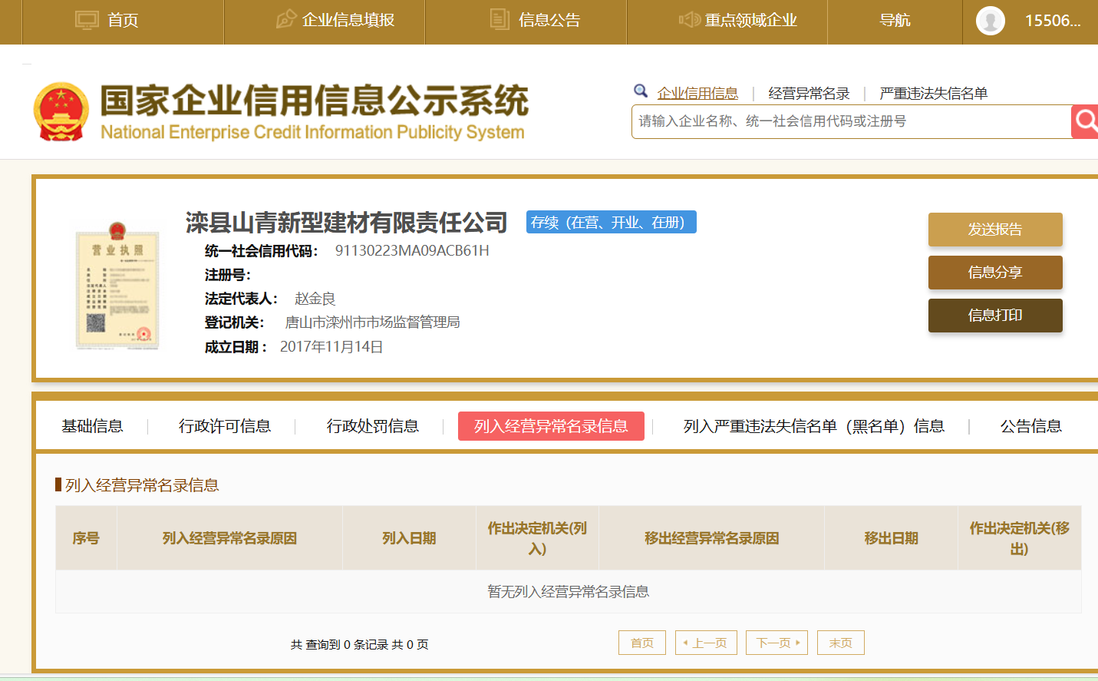Viewport: 1098px width, 681px height.
Task: Select the 列入严重违法失信名单 tab
Action: click(x=813, y=426)
